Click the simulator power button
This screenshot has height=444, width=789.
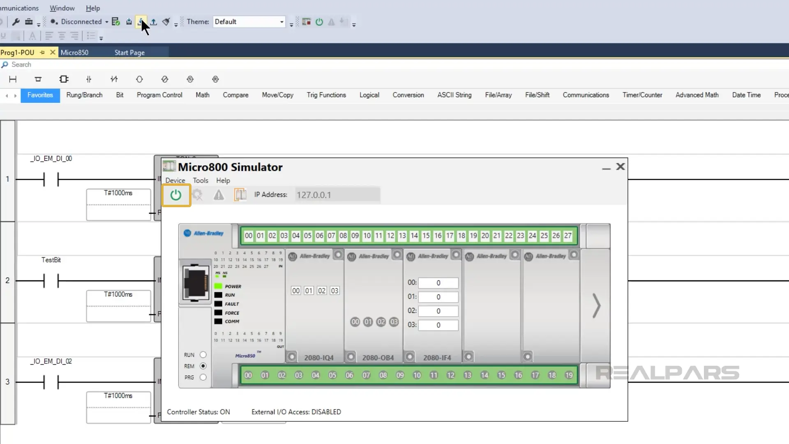tap(176, 195)
